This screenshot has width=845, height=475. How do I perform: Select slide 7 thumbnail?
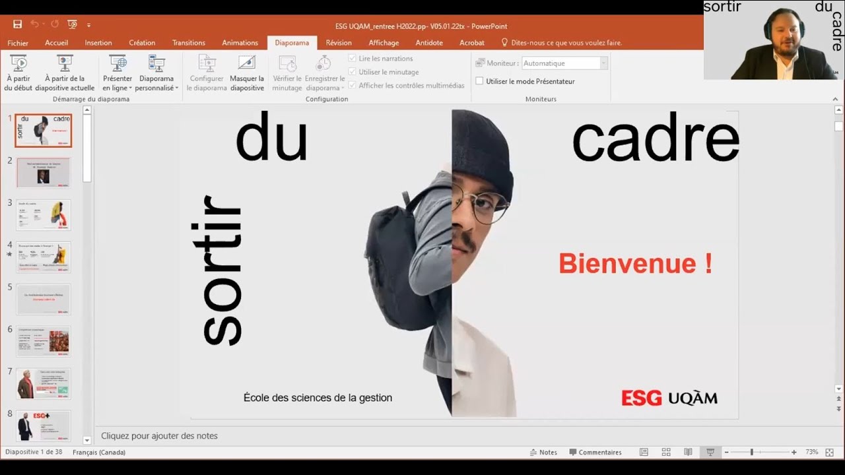44,384
